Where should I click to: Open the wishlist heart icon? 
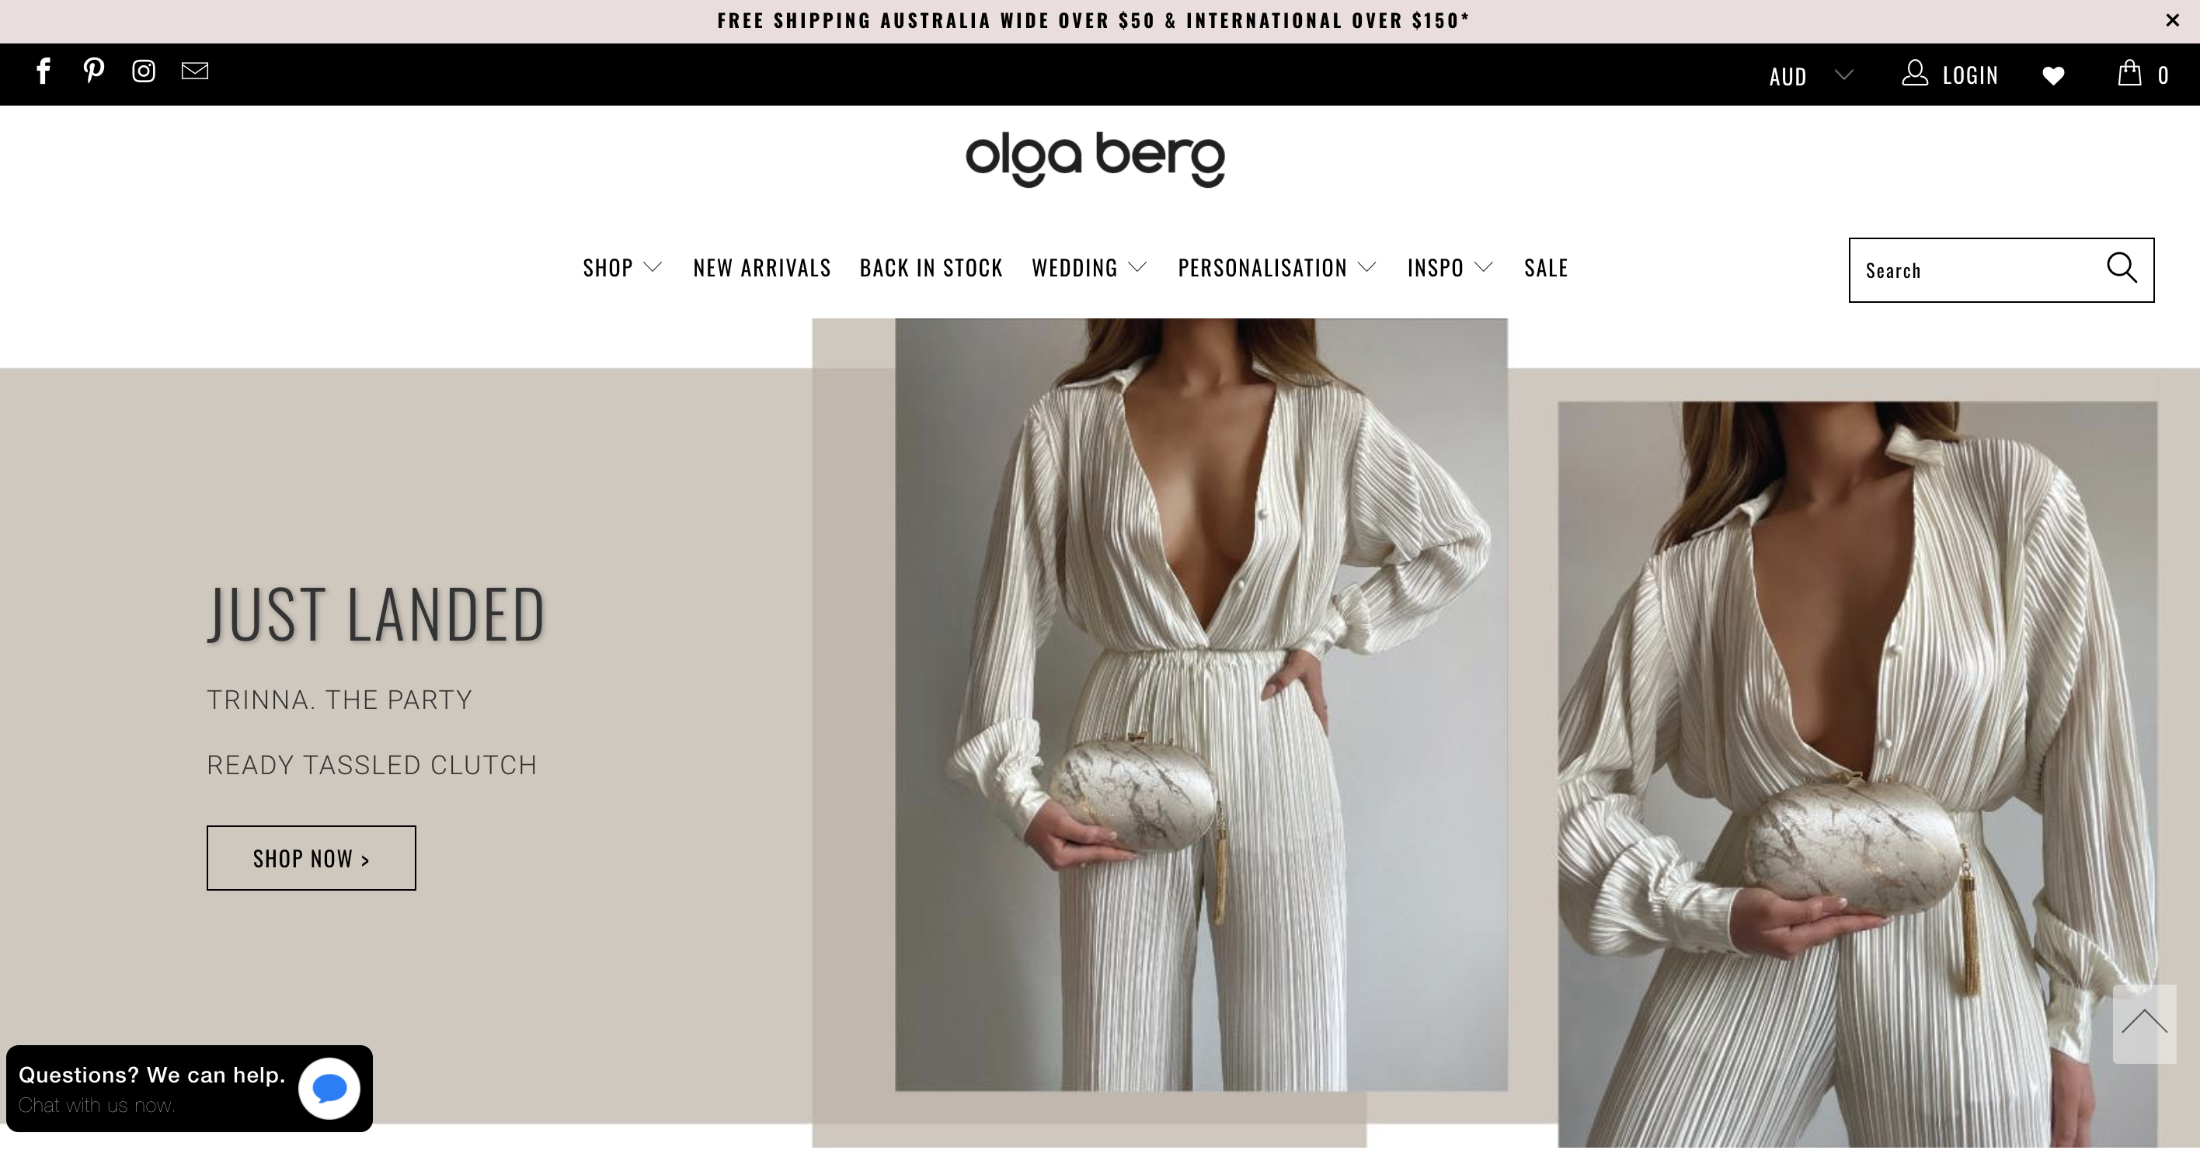click(2053, 76)
